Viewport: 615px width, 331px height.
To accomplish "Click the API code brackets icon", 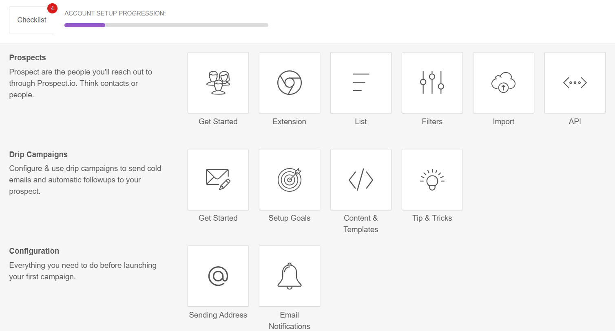I will pos(575,83).
